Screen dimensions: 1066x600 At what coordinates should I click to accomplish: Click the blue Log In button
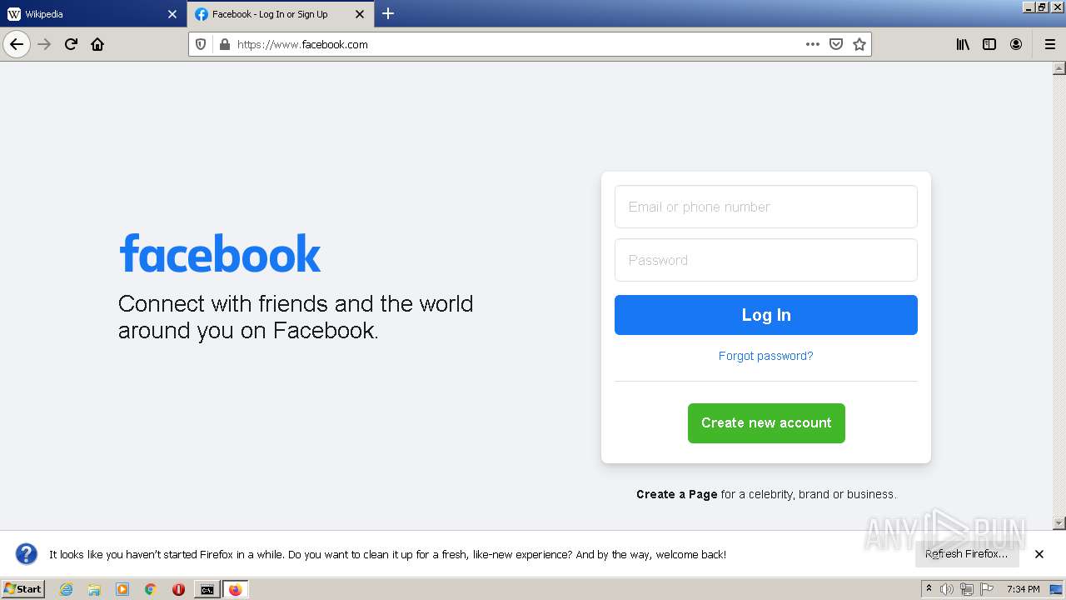tap(766, 315)
